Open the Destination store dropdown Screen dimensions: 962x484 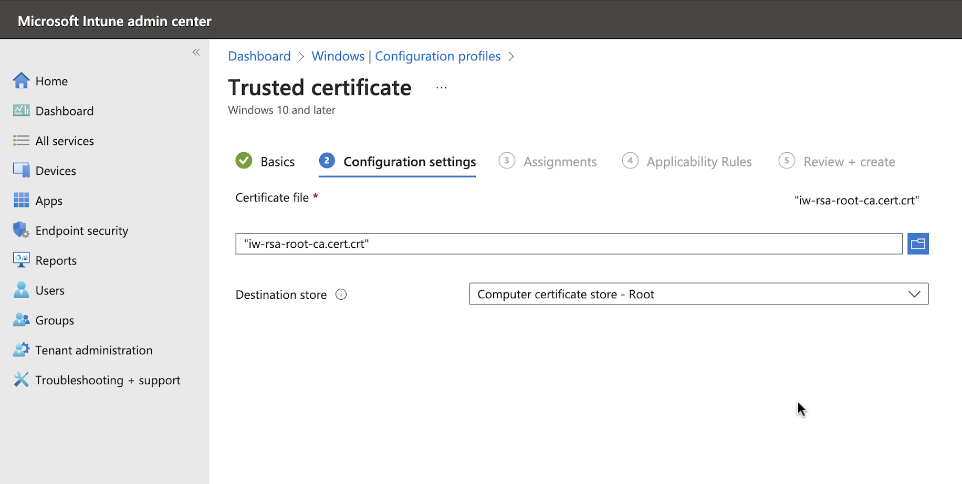coord(914,294)
